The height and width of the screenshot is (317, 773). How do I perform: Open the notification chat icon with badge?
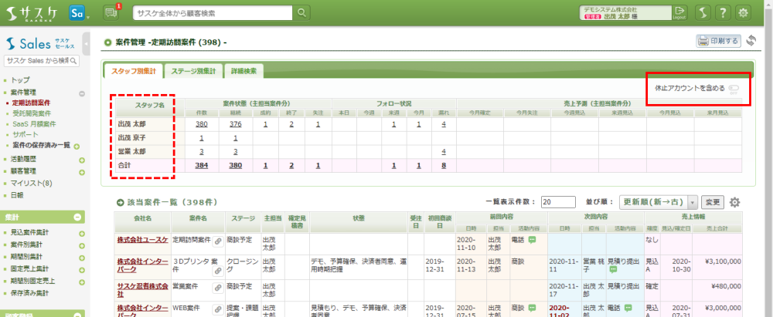pos(110,12)
